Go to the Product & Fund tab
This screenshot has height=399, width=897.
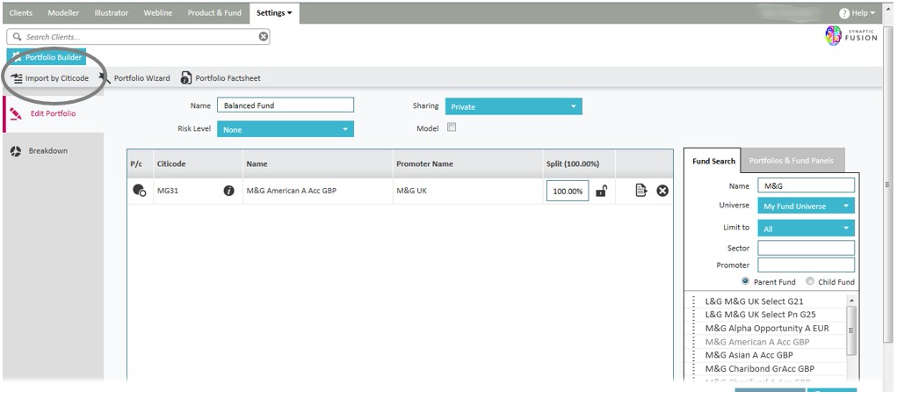(214, 12)
